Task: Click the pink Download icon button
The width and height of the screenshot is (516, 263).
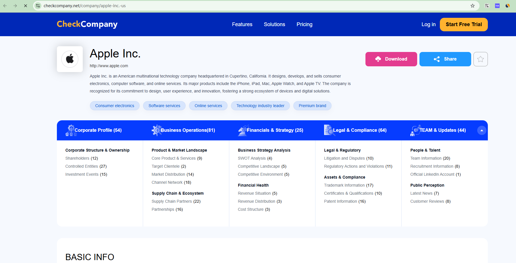Action: click(x=378, y=59)
